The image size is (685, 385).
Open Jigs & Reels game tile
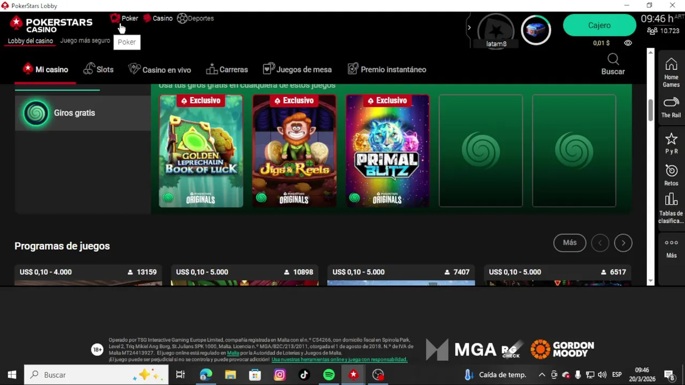pyautogui.click(x=294, y=151)
